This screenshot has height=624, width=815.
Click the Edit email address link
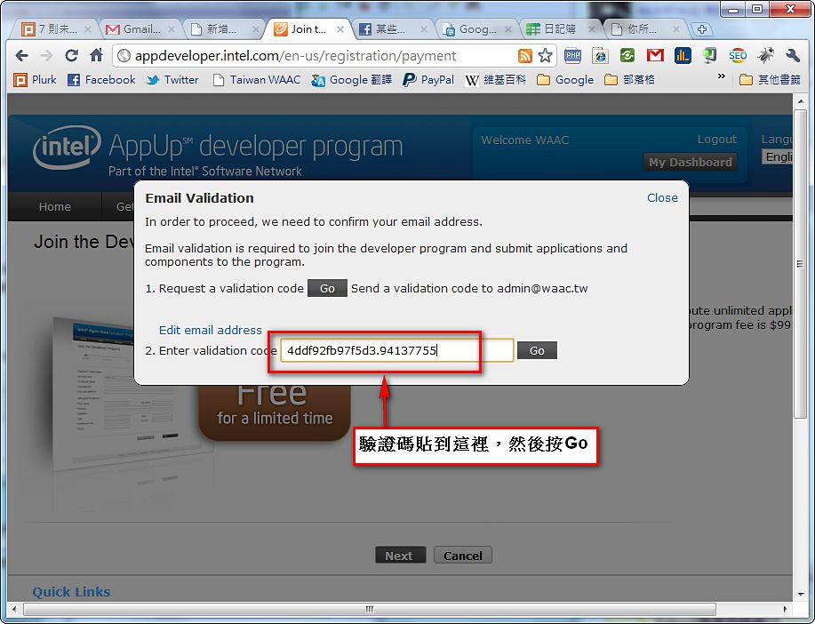point(211,330)
